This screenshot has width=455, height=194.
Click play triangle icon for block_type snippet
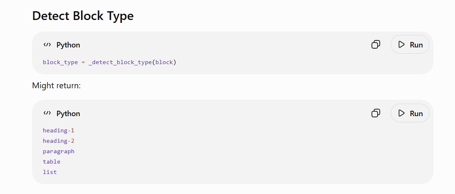click(402, 45)
